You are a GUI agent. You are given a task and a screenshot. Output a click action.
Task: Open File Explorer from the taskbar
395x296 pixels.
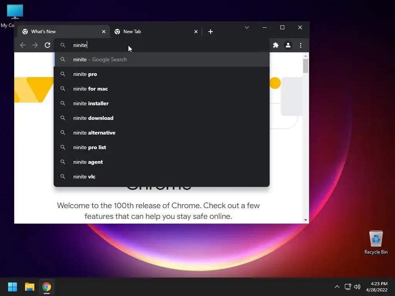(29, 287)
